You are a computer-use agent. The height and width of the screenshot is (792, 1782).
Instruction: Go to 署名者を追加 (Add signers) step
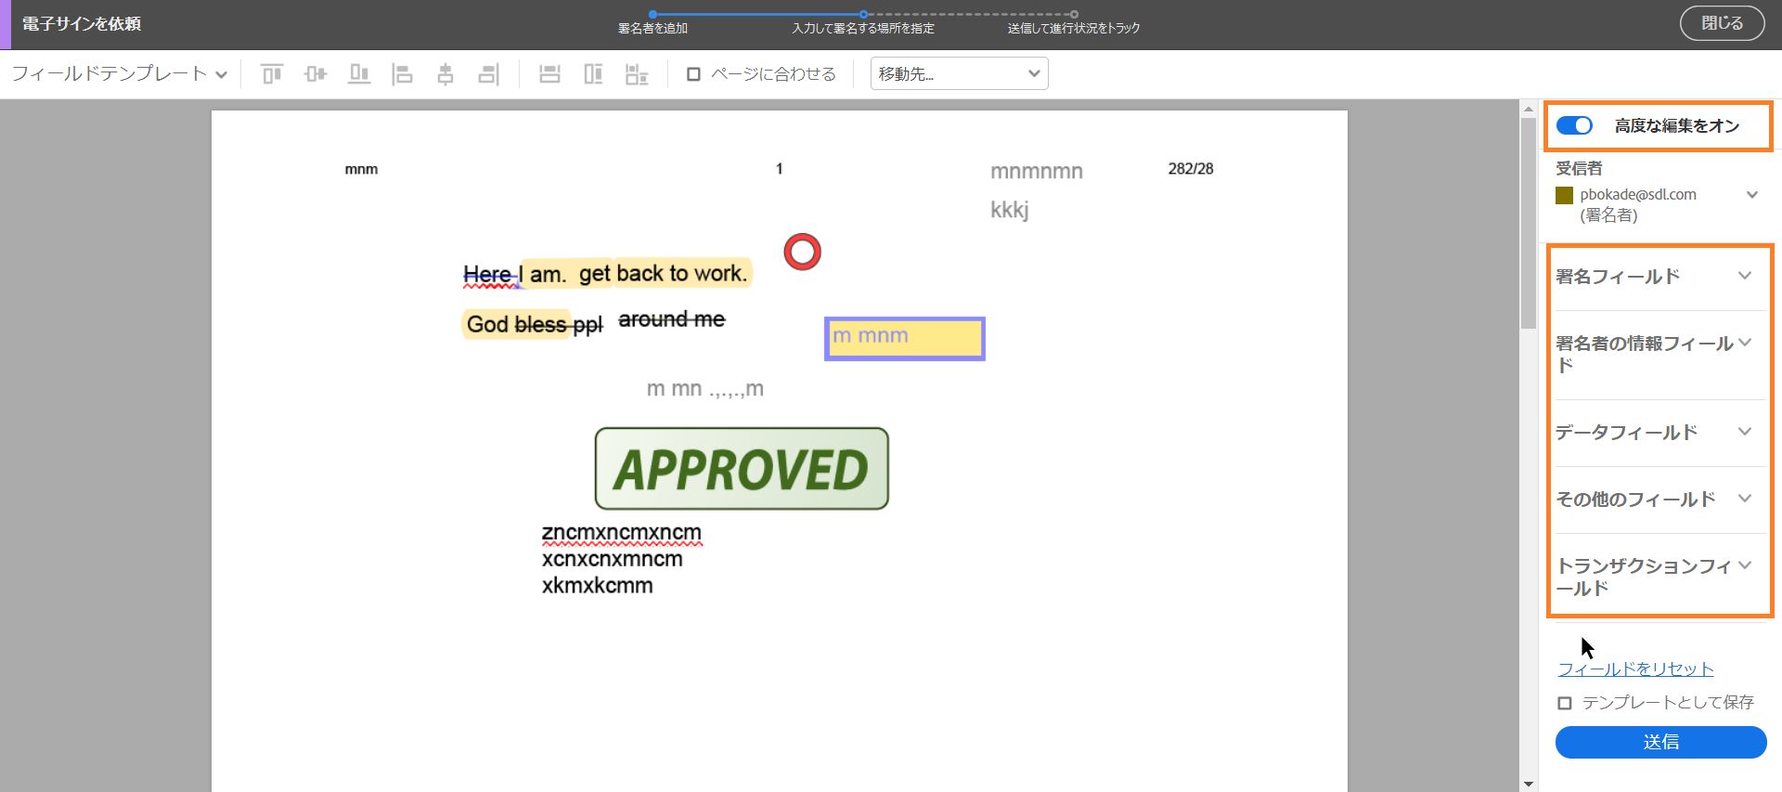click(x=652, y=28)
